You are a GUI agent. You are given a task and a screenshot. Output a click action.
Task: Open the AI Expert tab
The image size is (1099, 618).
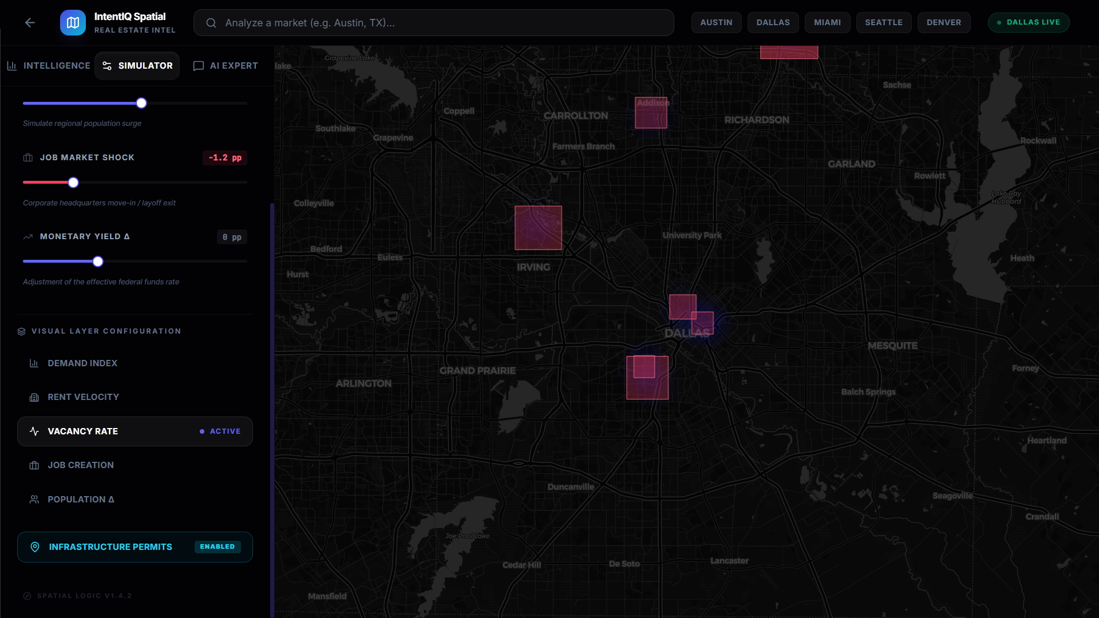226,66
